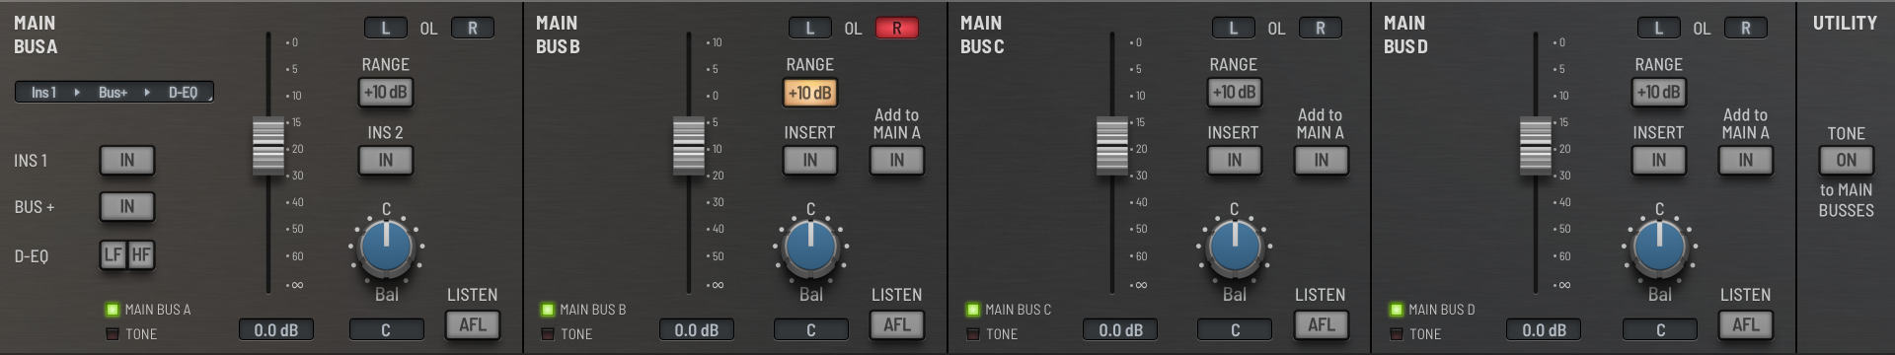Toggle the +10 dB range on Main Bus D
Screen dimensions: 1895x355
click(1659, 92)
